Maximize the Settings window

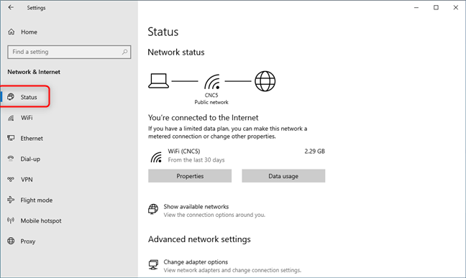436,7
